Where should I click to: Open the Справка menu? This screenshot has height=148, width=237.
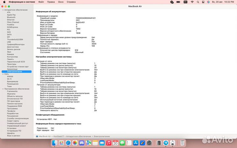[x=71, y=2]
